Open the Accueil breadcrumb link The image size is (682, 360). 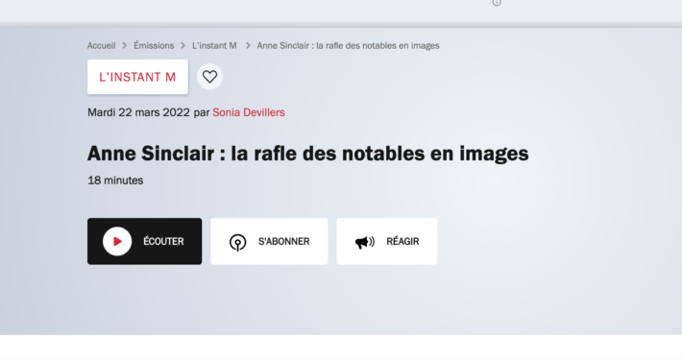[102, 46]
